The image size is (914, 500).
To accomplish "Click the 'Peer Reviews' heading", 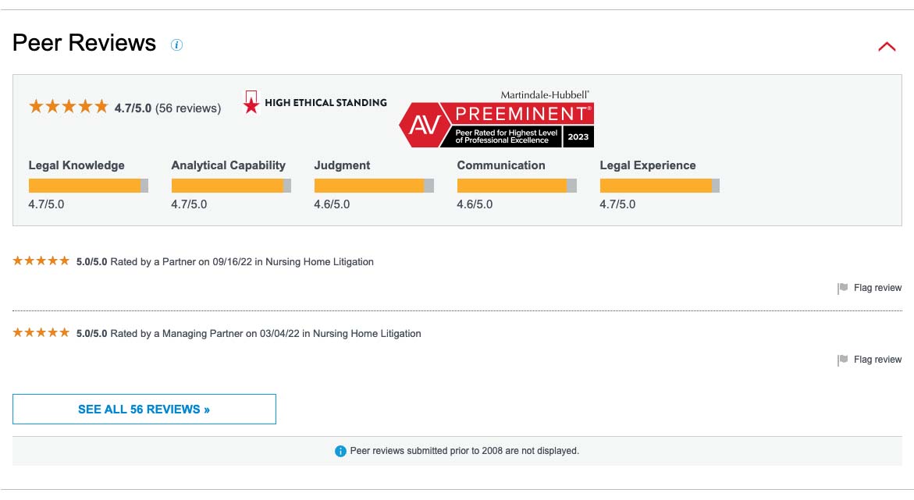I will pos(84,43).
